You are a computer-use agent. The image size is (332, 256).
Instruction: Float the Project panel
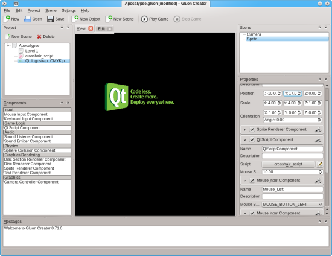(62, 27)
